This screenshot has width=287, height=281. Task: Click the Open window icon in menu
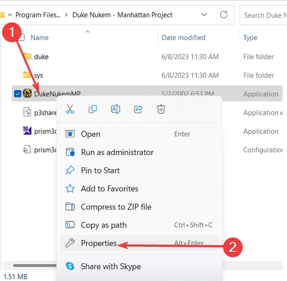click(70, 134)
